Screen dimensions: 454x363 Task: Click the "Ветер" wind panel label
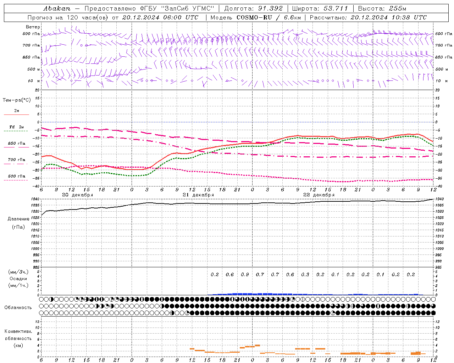coord(33,27)
